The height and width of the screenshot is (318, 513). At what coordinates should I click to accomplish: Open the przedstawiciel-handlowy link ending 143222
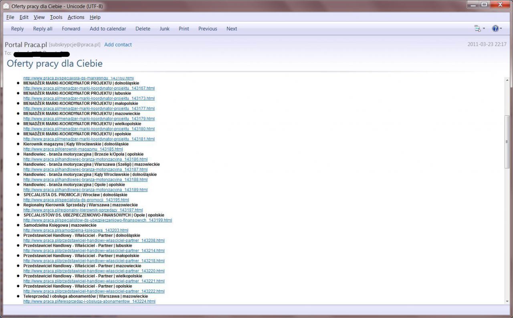[94, 291]
